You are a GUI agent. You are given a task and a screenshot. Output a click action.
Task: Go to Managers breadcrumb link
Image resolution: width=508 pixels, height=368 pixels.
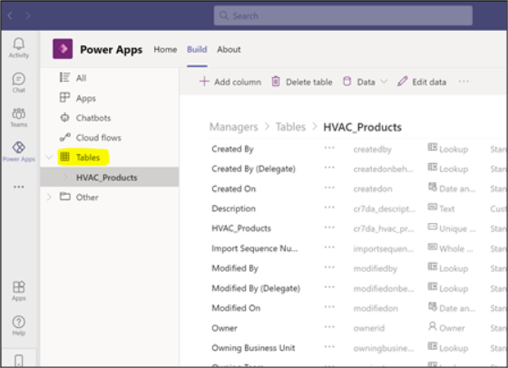pos(234,127)
